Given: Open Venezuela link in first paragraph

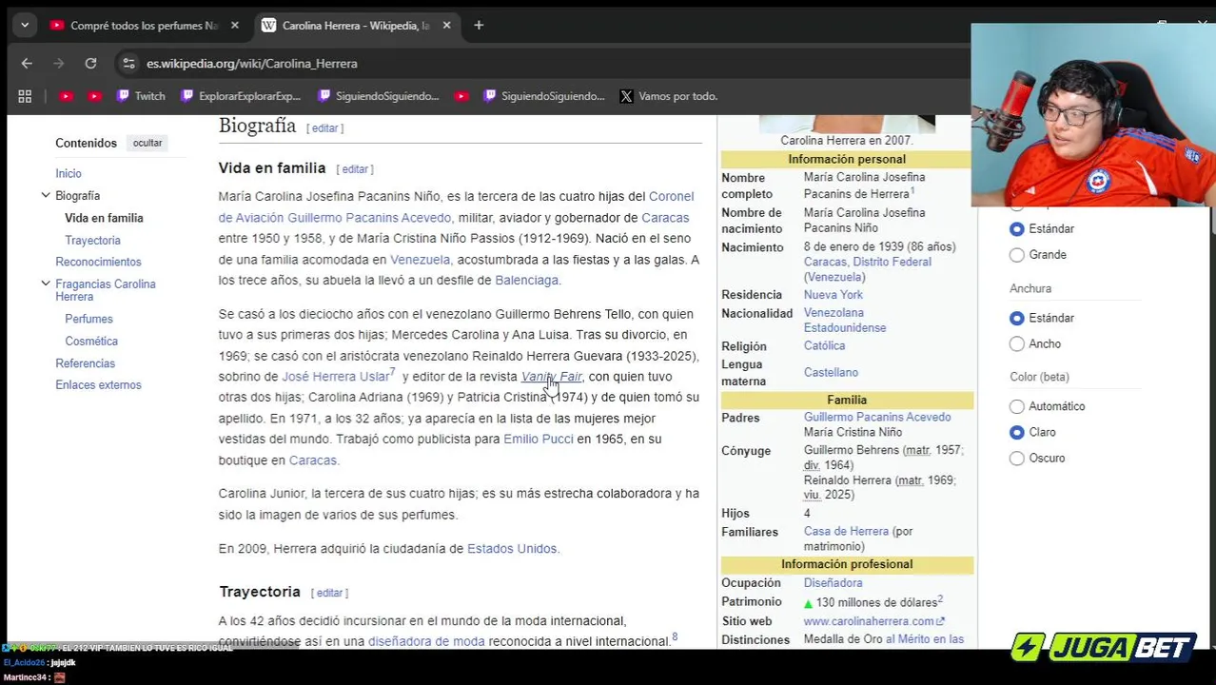Looking at the screenshot, I should click(420, 260).
